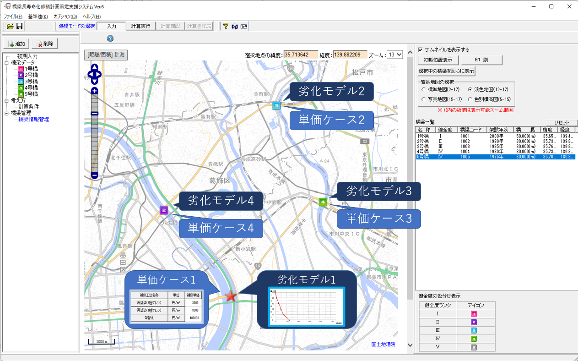Collapse the 考え方 tree node
This screenshot has width=578, height=361.
click(x=7, y=100)
